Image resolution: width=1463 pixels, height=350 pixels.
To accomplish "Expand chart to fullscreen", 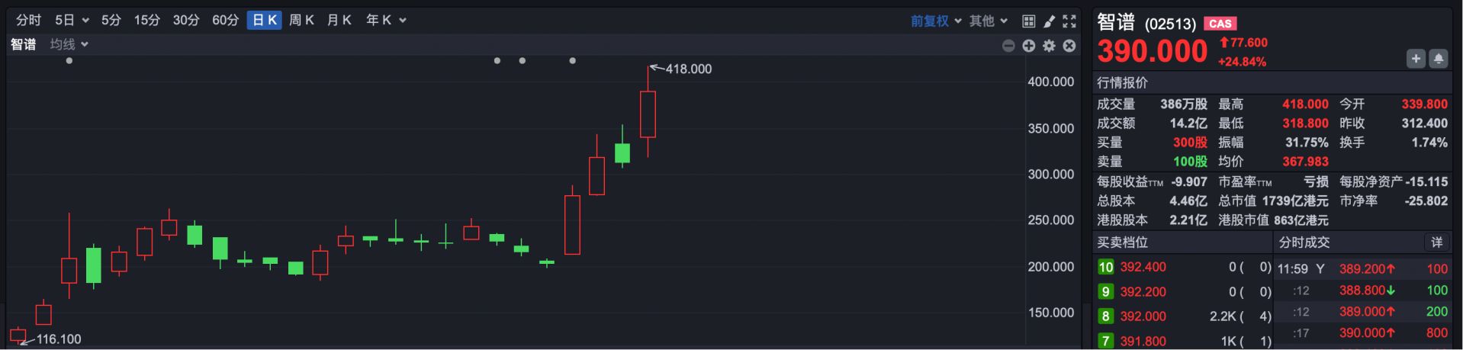I will [1069, 21].
